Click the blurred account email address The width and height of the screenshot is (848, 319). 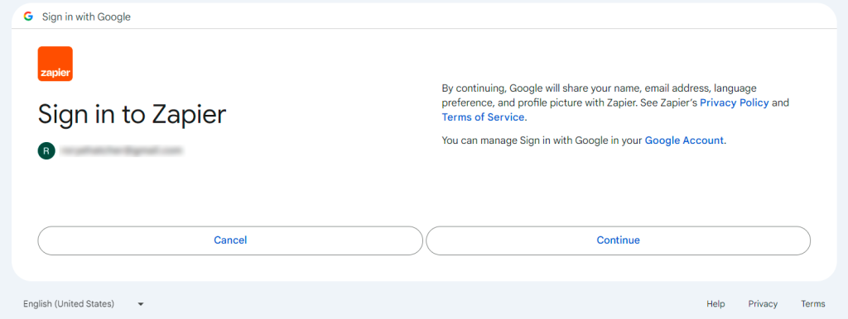[121, 150]
